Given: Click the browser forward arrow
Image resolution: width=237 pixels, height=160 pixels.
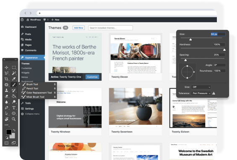Looking at the screenshot, I should (31, 13).
